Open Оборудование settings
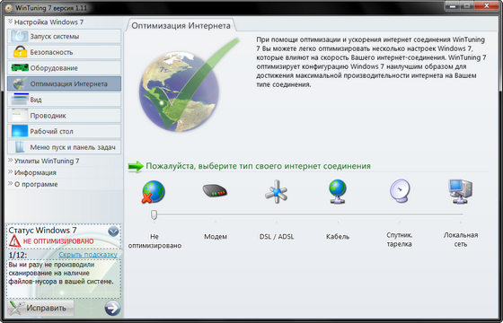This screenshot has width=503, height=323. pyautogui.click(x=64, y=68)
